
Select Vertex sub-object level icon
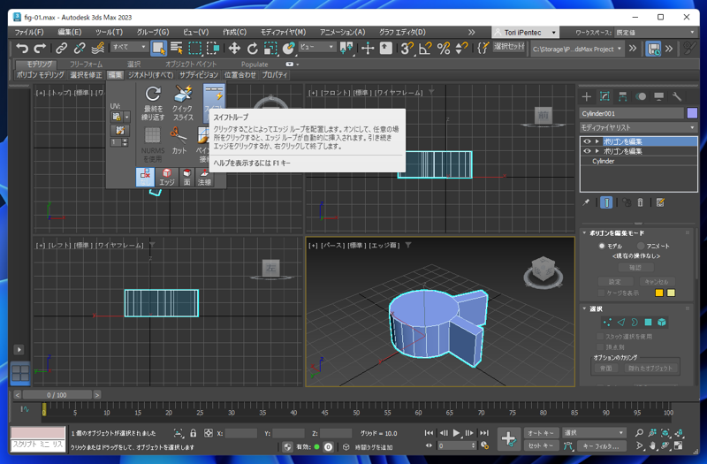(x=607, y=322)
